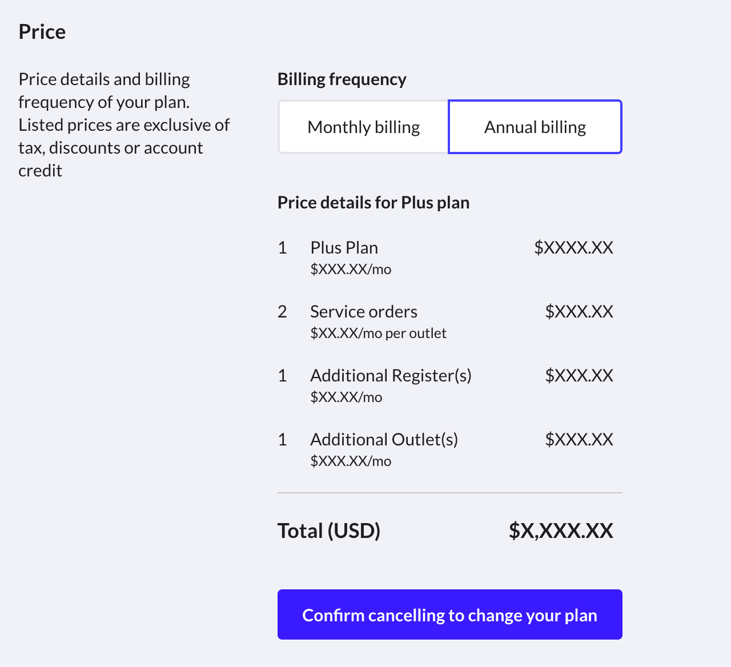Select Monthly billing option
731x667 pixels.
point(363,127)
